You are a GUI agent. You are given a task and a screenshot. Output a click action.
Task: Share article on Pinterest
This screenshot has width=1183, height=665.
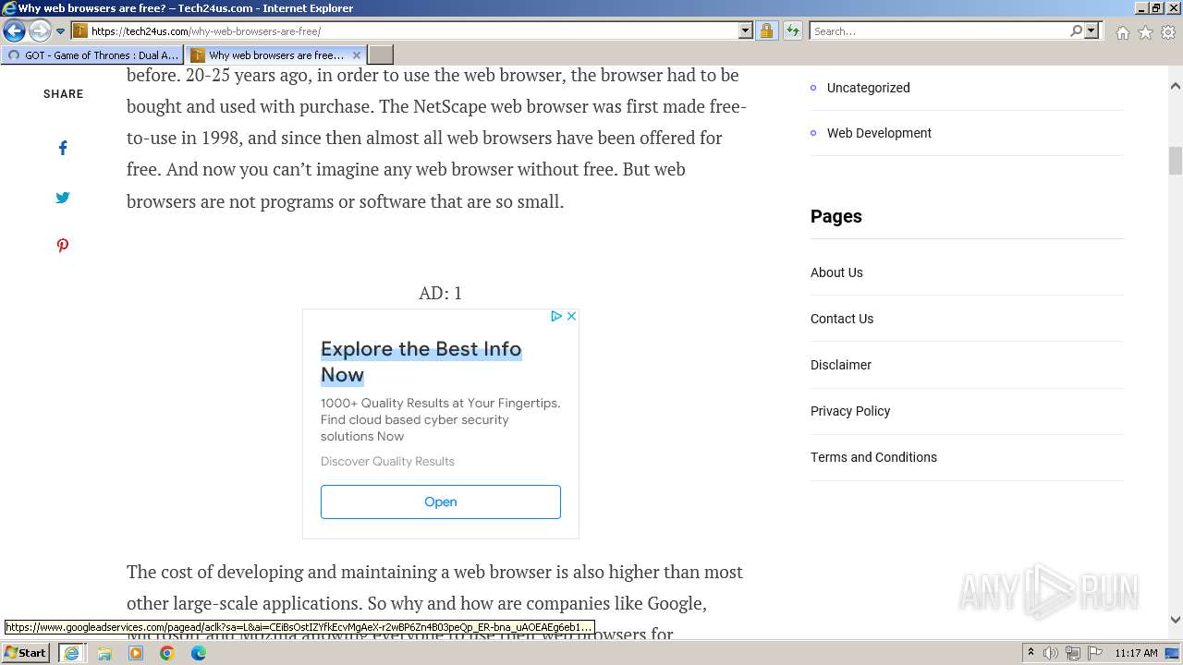point(63,246)
